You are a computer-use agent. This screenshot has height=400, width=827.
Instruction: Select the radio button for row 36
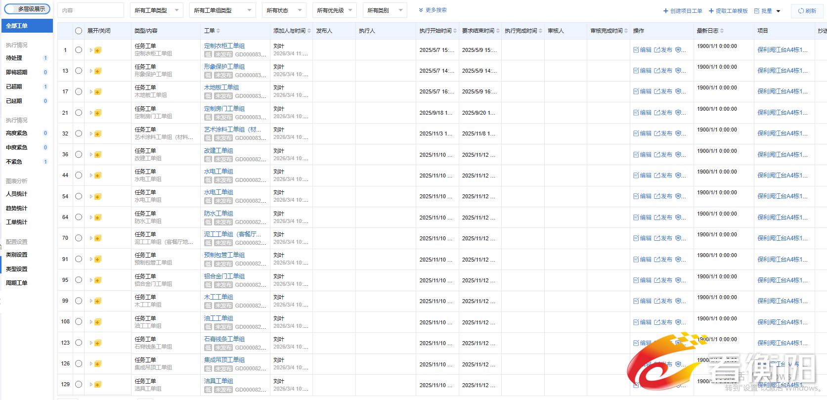coord(79,155)
